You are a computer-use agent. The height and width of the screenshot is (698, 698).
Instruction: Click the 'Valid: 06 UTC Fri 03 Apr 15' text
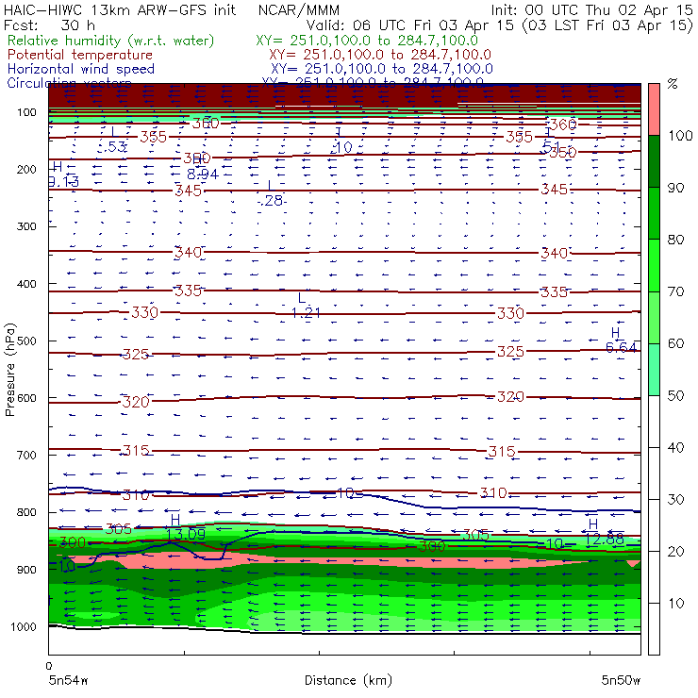pos(409,25)
